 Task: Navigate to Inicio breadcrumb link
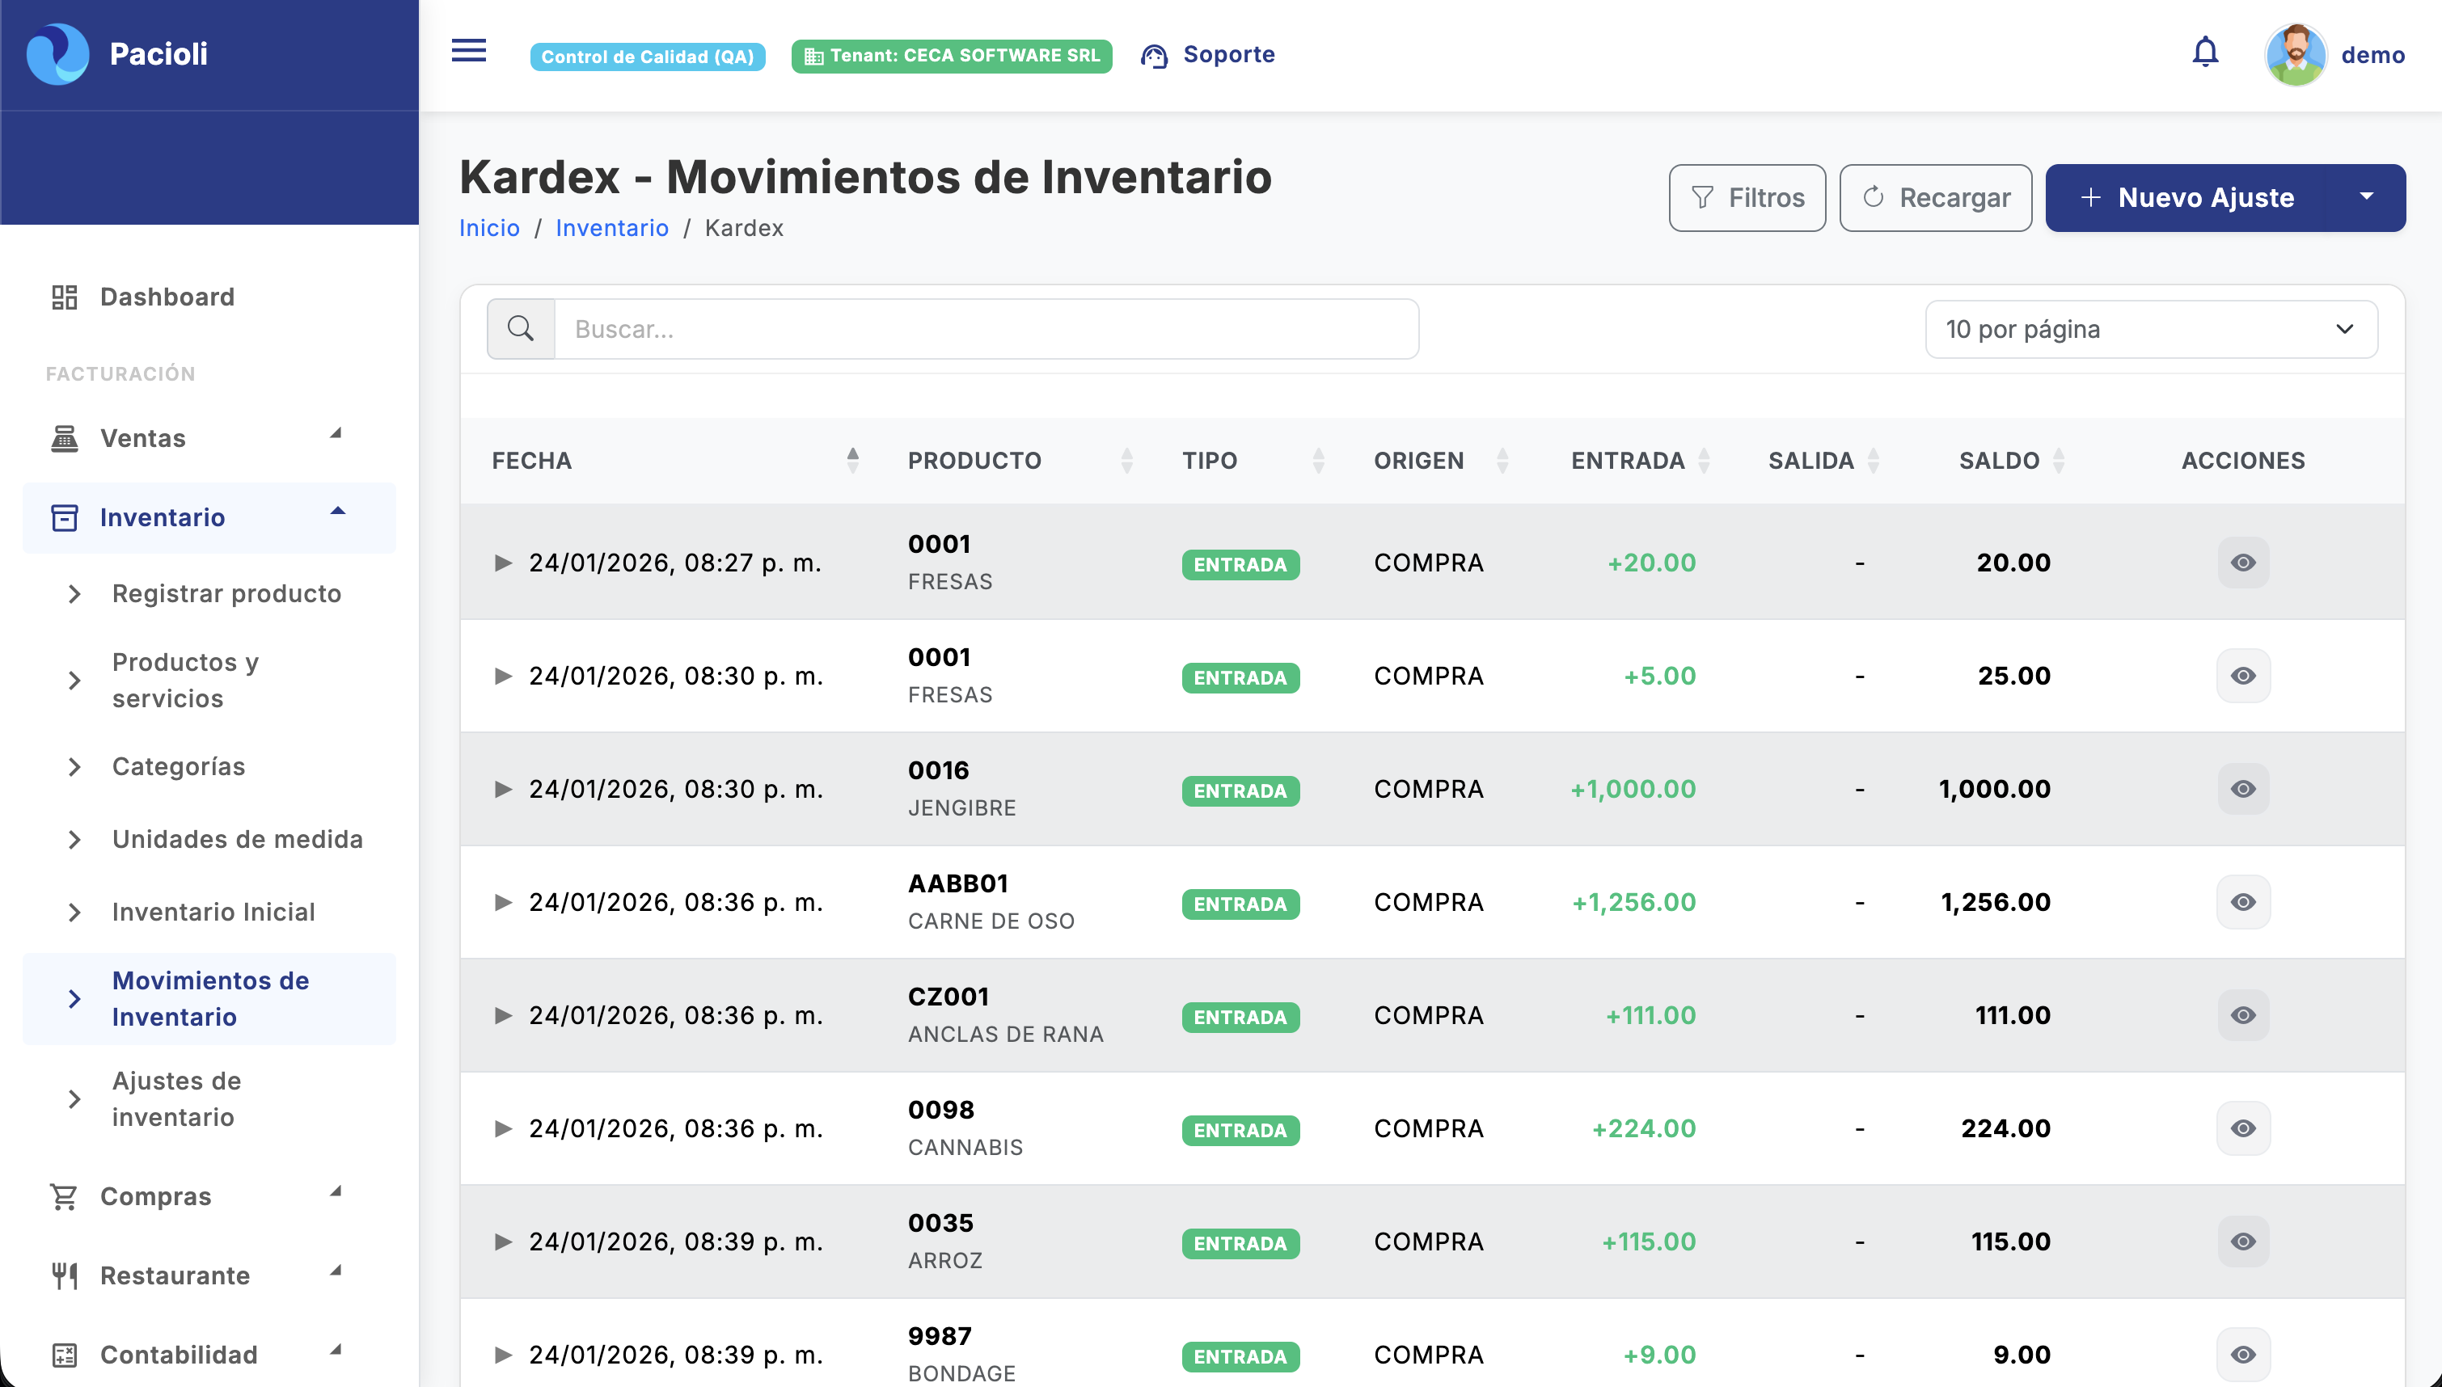coord(488,228)
